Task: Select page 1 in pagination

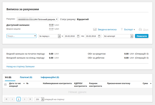Action: pyautogui.click(x=19, y=99)
